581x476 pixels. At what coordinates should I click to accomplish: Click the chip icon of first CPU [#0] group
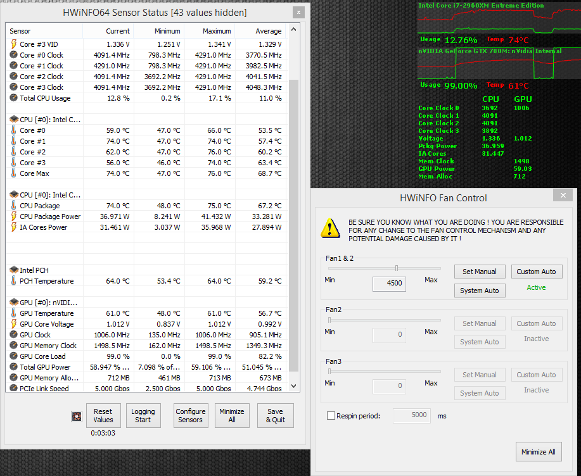[x=14, y=119]
